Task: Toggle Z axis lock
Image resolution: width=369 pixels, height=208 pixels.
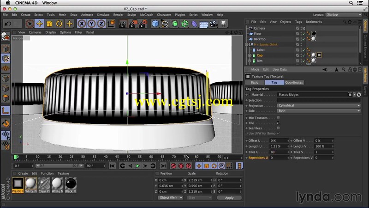Action: tap(101, 24)
